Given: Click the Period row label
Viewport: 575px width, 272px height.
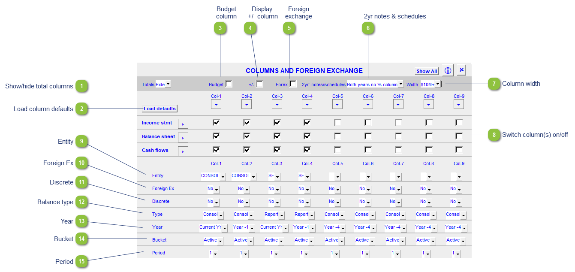Looking at the screenshot, I should click(x=159, y=253).
